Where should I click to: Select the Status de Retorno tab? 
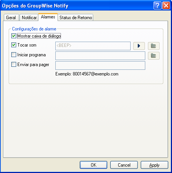coord(76,18)
